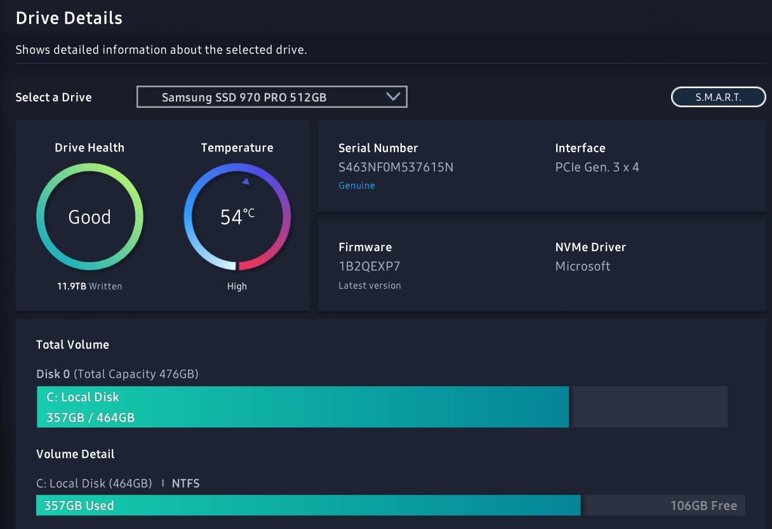Open the S.M.A.R.T. details button

point(718,97)
